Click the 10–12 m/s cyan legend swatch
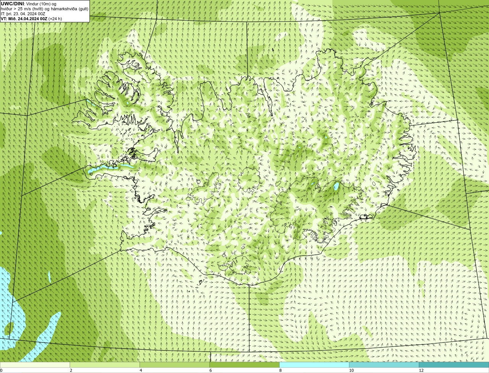Image resolution: width=489 pixels, height=373 pixels. 384,365
